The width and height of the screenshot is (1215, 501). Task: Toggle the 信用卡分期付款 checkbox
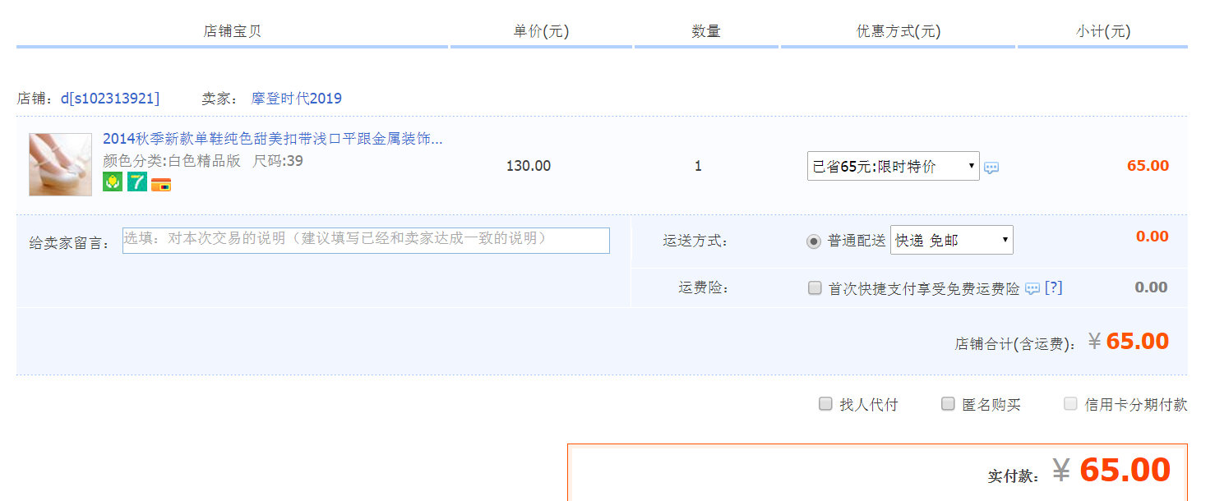click(1070, 404)
